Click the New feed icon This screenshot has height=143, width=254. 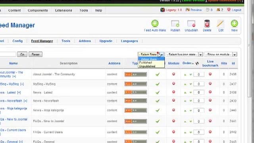click(x=234, y=23)
